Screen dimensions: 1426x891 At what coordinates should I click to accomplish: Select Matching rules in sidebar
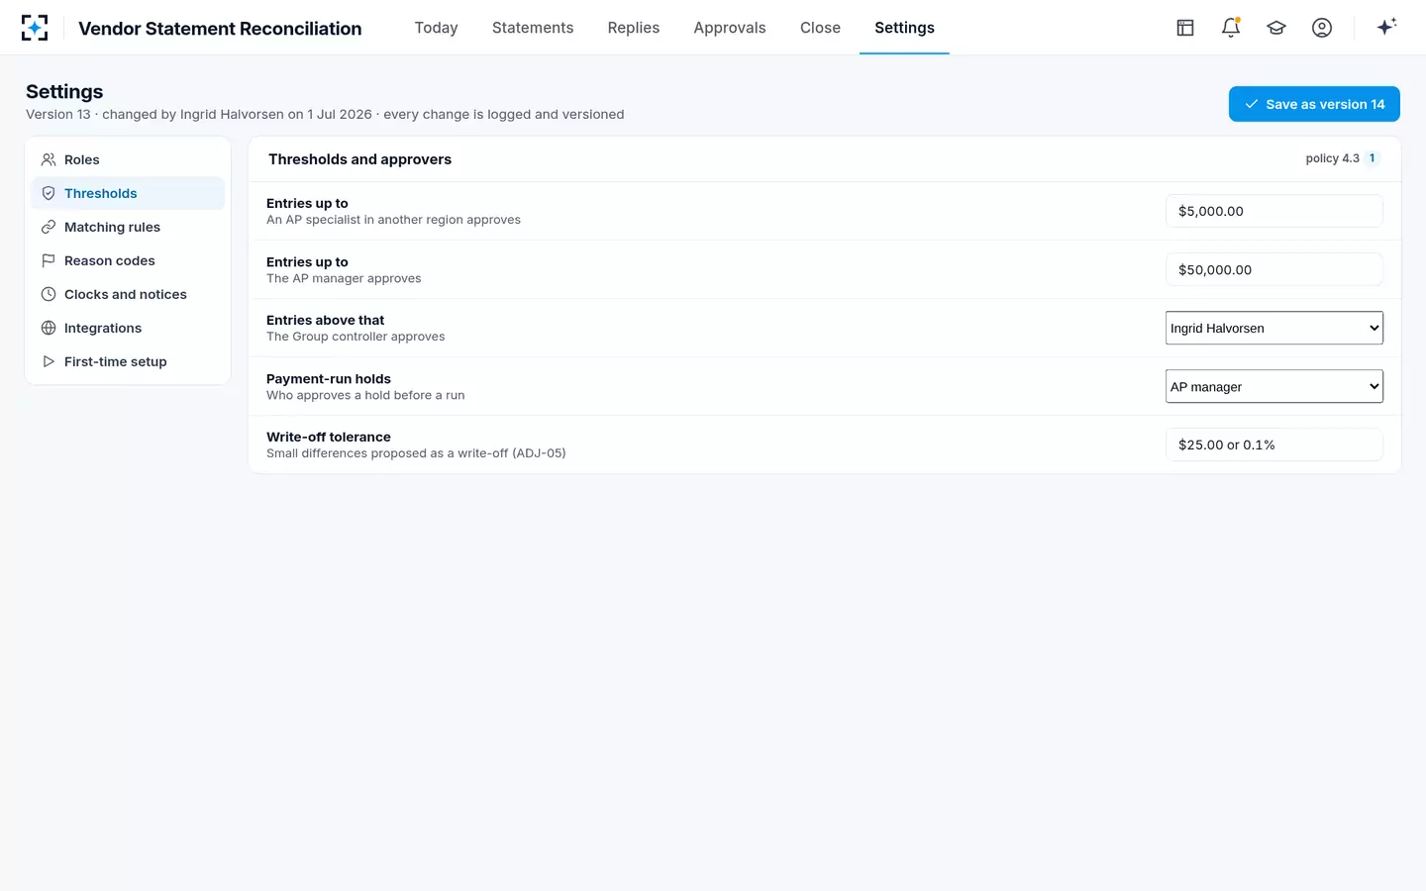click(x=128, y=227)
